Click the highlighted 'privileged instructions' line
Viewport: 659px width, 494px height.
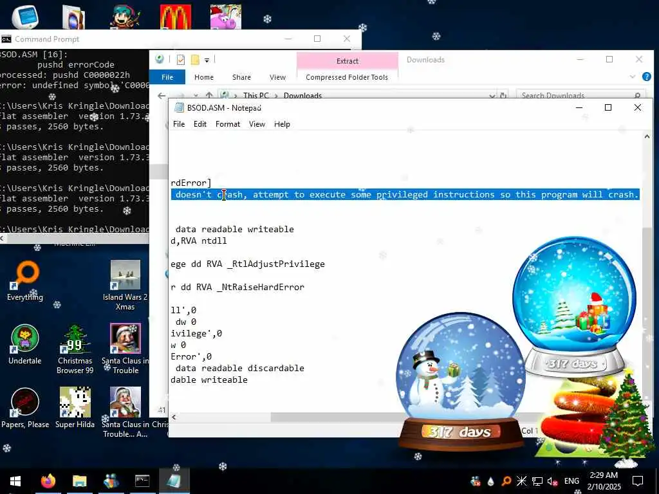[x=405, y=194]
